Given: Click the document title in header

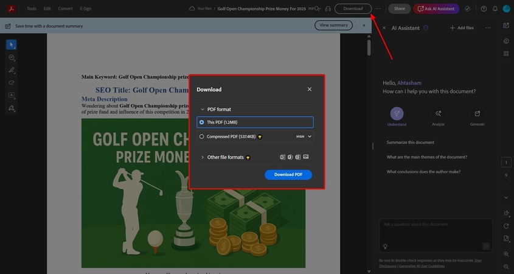Looking at the screenshot, I should tap(262, 9).
